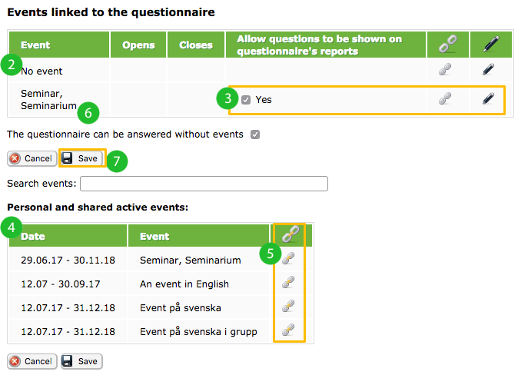Click the link icon header in active events table

pos(291,234)
